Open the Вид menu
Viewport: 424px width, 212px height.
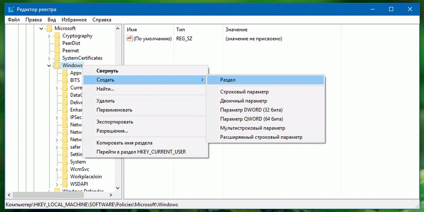(x=52, y=20)
